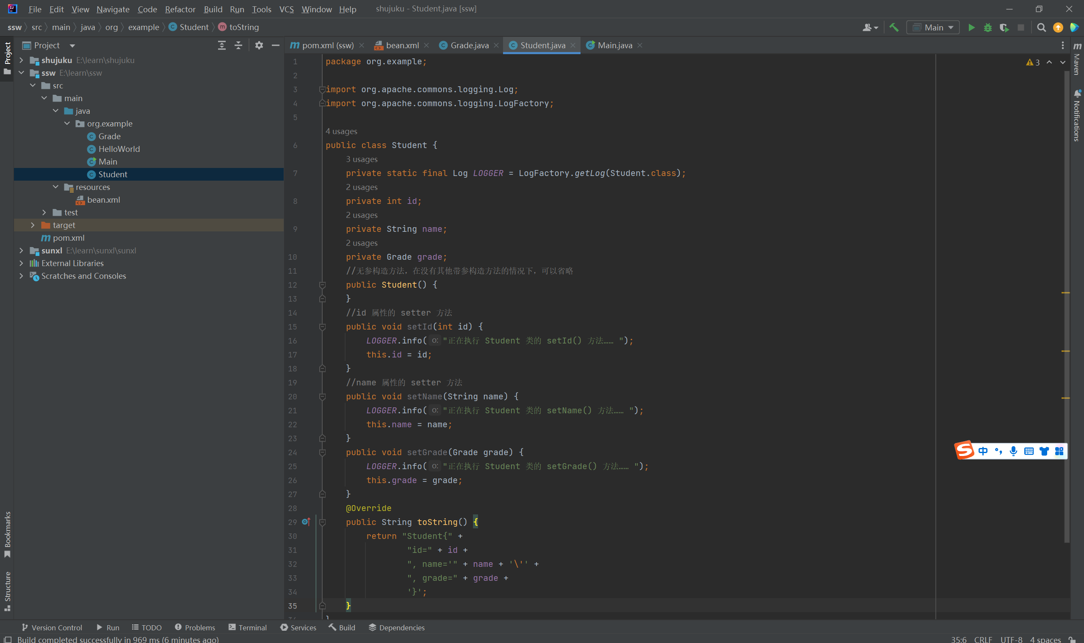This screenshot has height=643, width=1084.
Task: Expand the target folder
Action: click(x=33, y=225)
